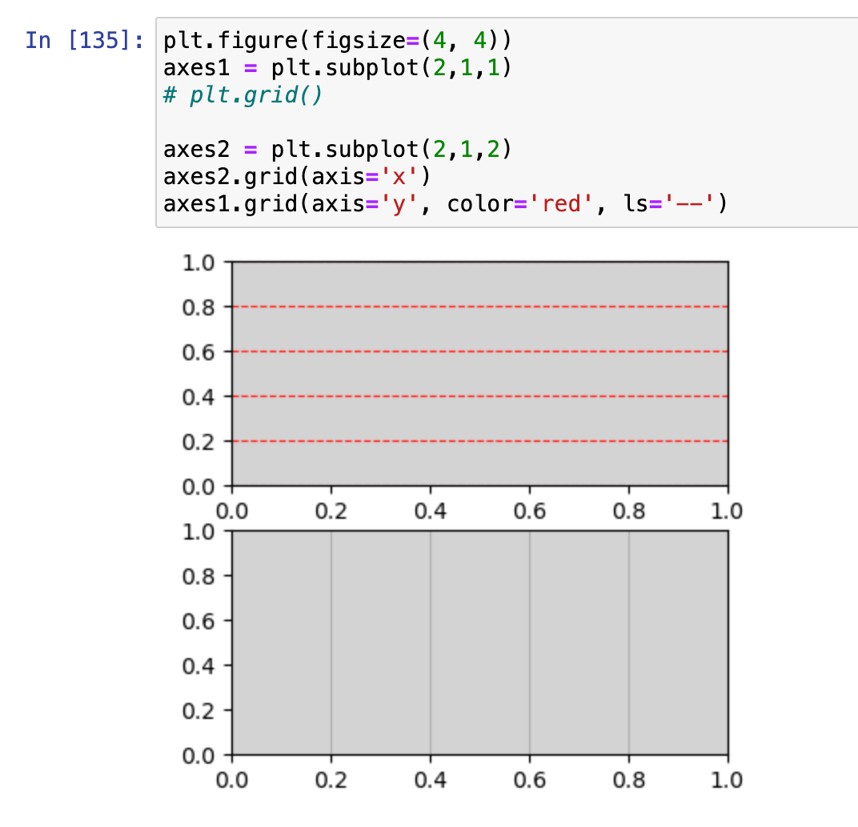This screenshot has height=827, width=858.
Task: Click the In [135] cell prompt
Action: [x=85, y=41]
